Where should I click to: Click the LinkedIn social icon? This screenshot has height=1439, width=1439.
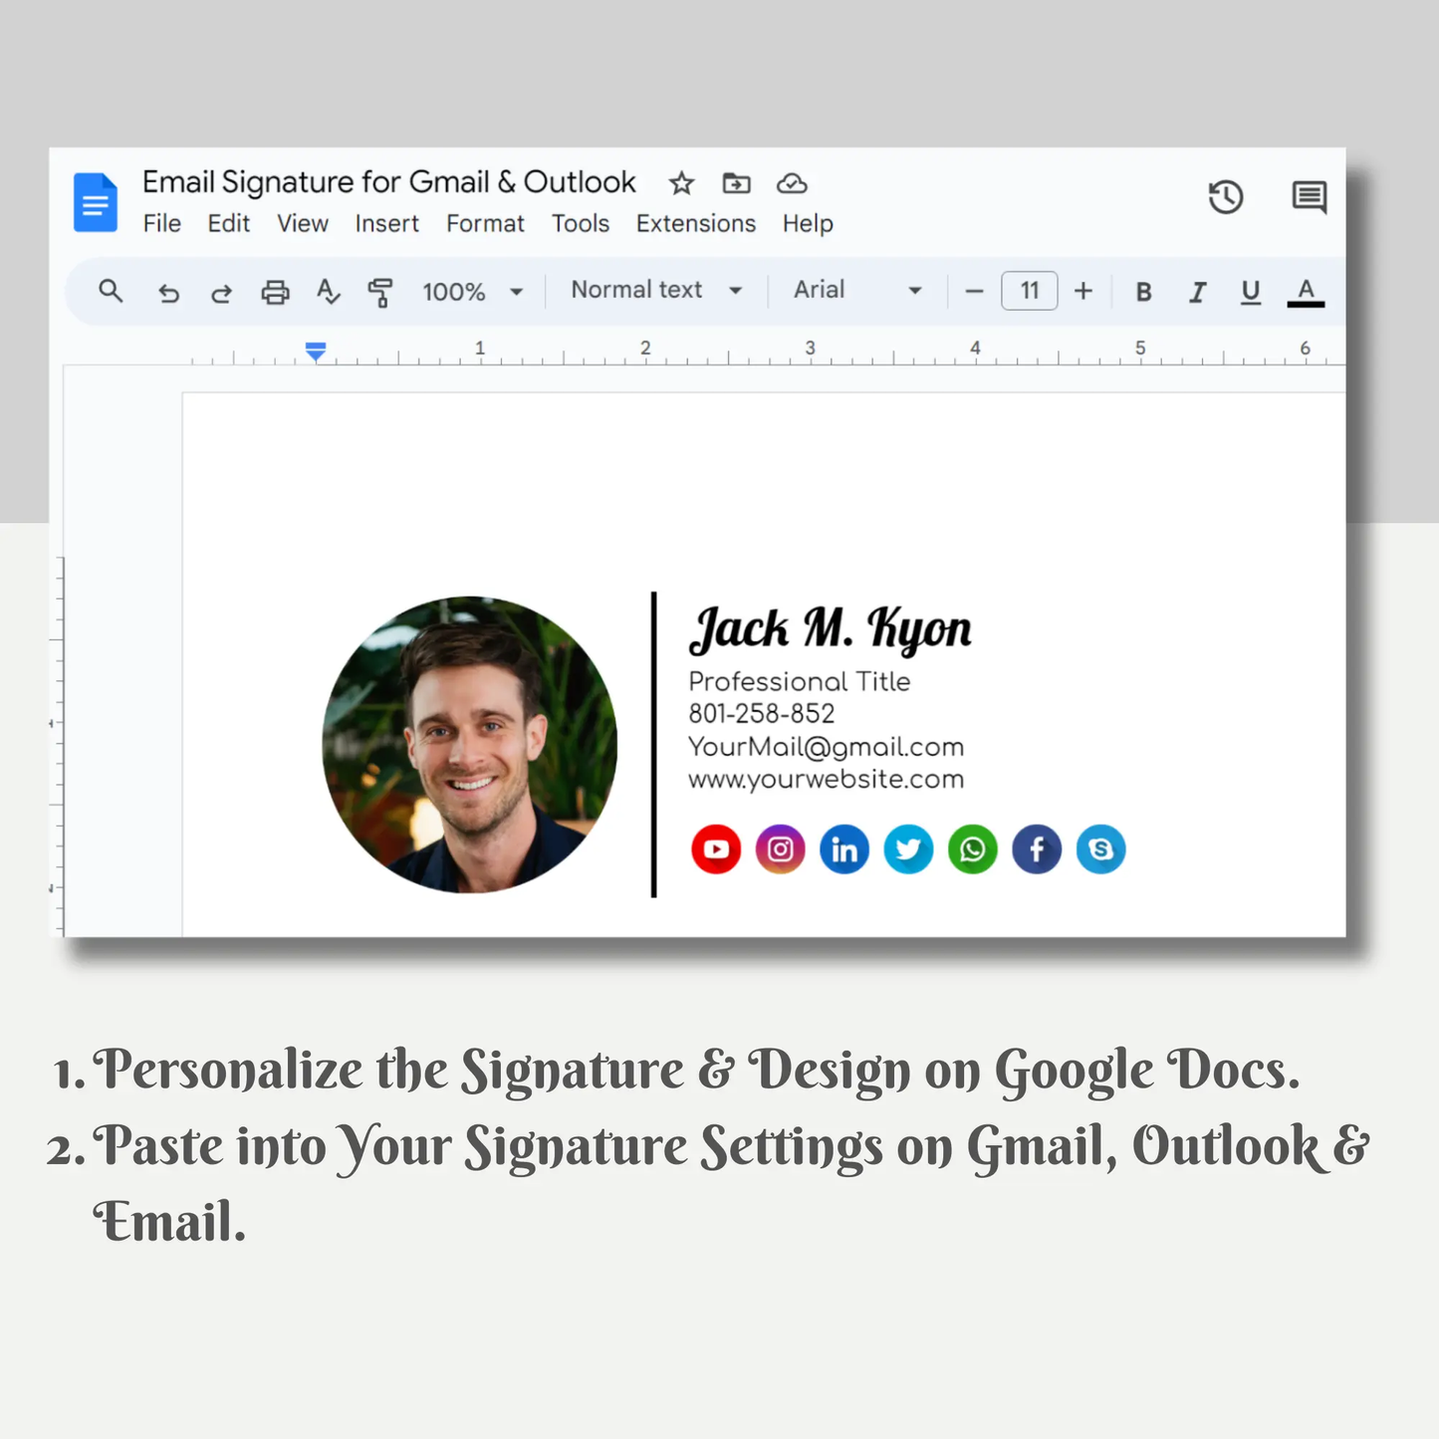844,849
